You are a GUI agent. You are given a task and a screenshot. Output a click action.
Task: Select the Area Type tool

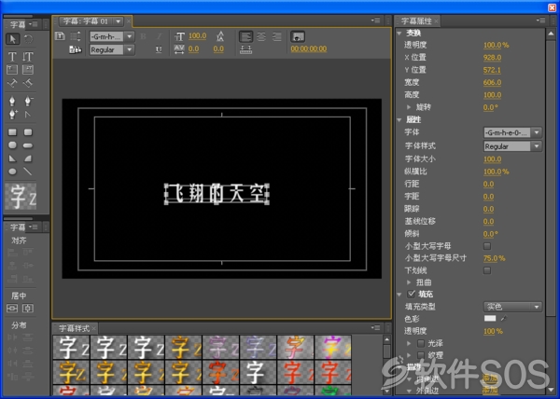[12, 70]
